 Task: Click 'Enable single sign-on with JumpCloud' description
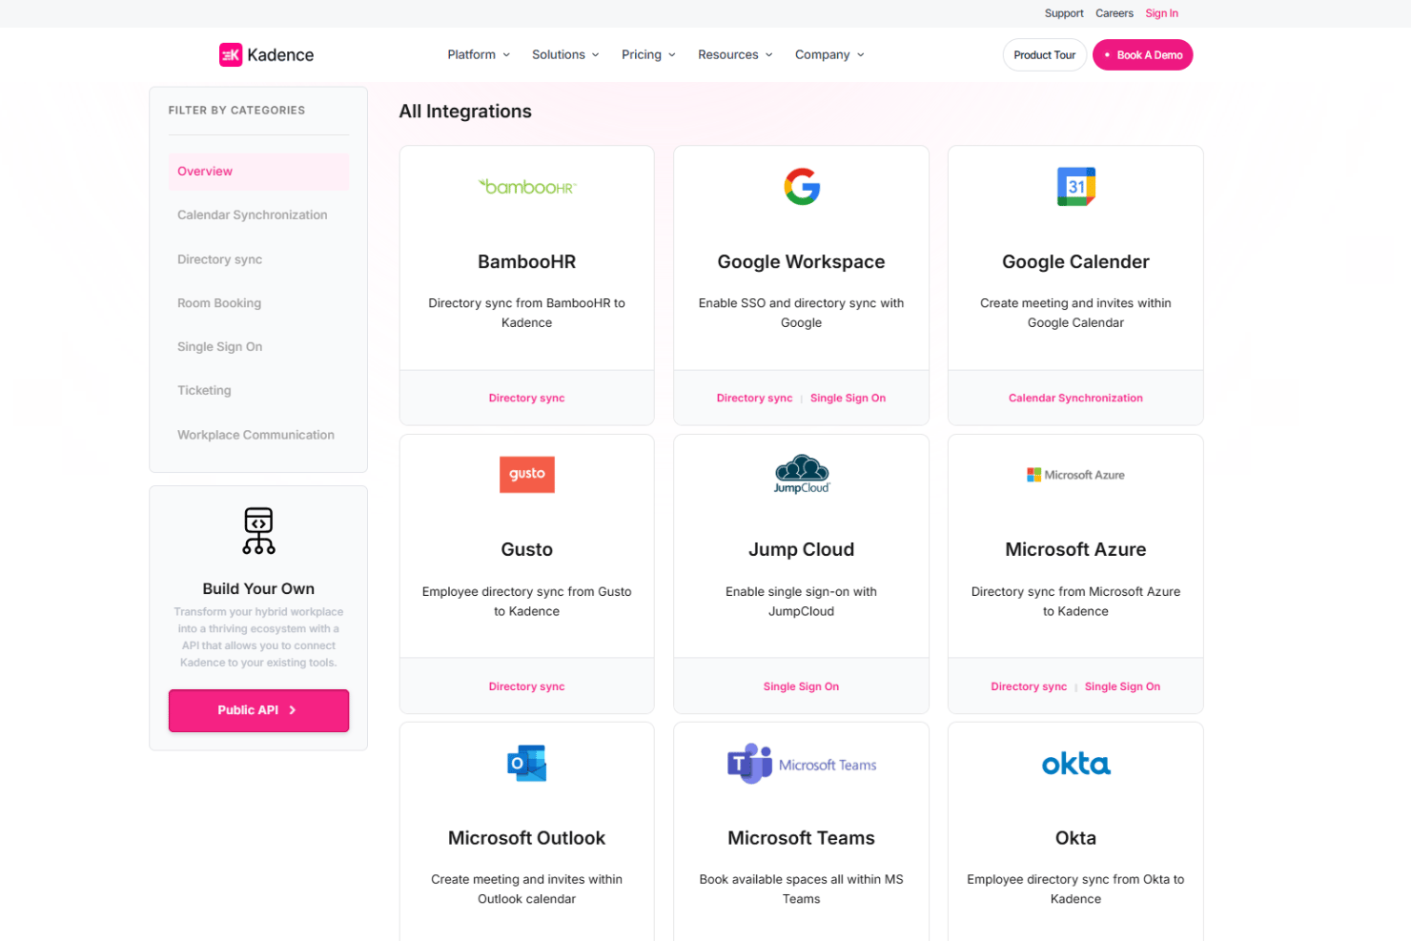[802, 602]
